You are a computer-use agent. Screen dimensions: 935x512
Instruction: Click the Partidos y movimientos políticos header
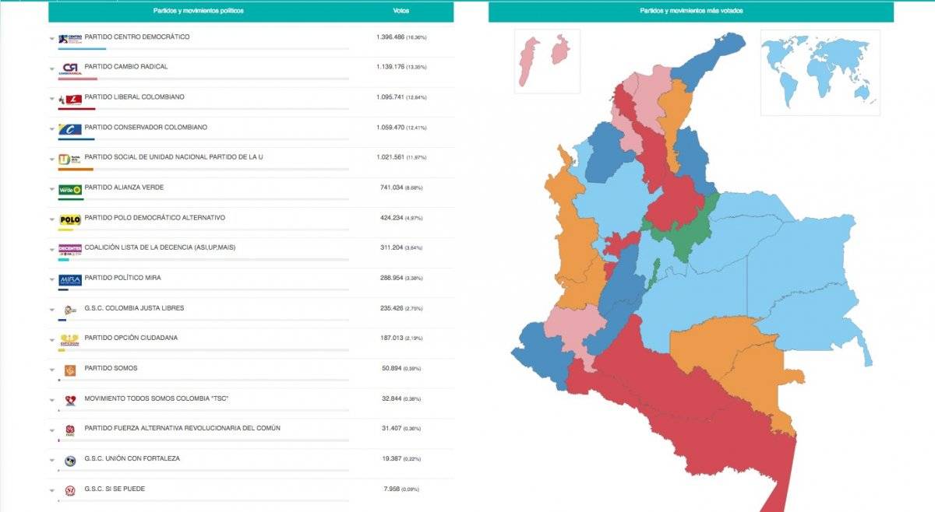[x=199, y=11]
